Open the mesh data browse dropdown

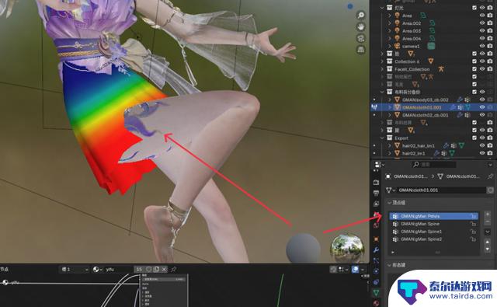tap(390, 190)
